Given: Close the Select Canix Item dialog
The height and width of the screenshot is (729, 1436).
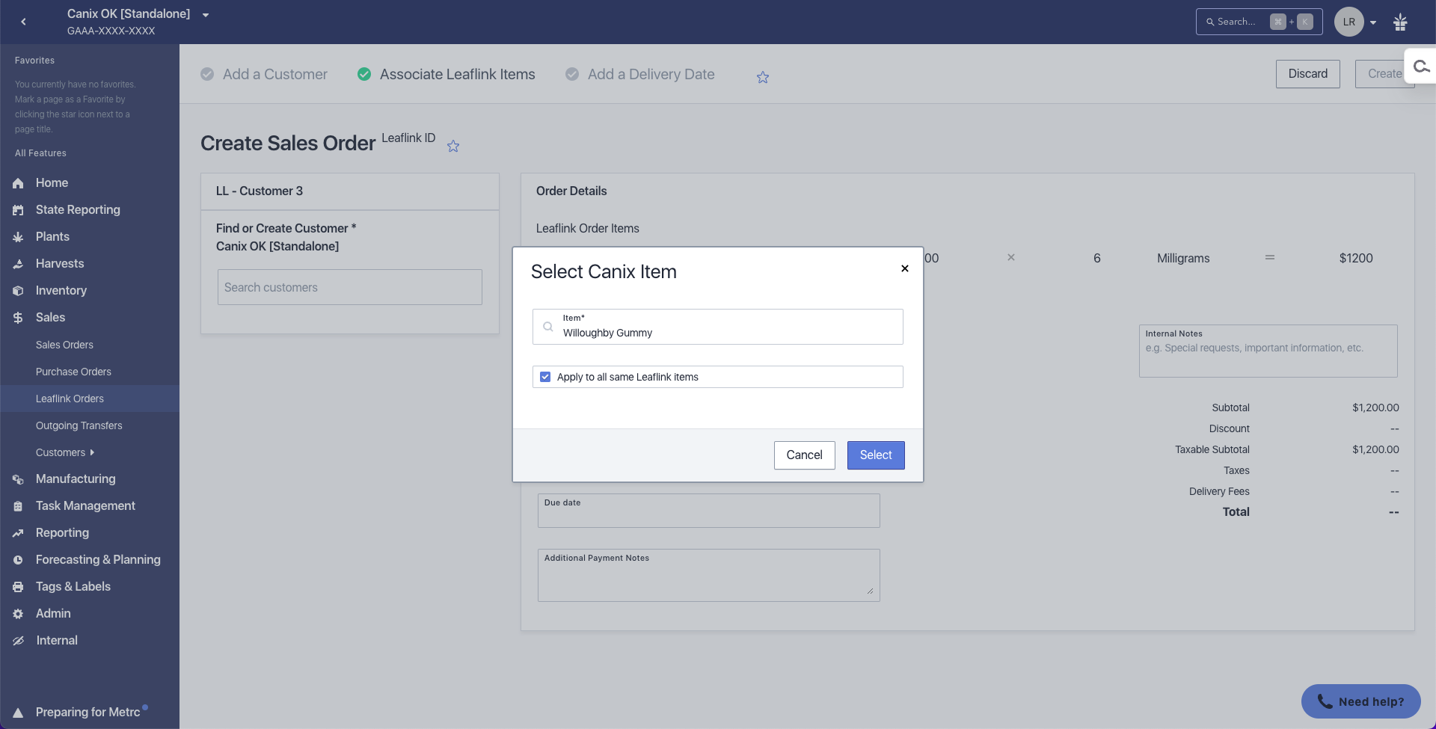Looking at the screenshot, I should 905,268.
